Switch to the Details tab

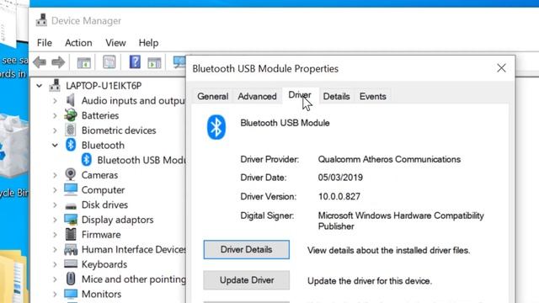pyautogui.click(x=336, y=96)
